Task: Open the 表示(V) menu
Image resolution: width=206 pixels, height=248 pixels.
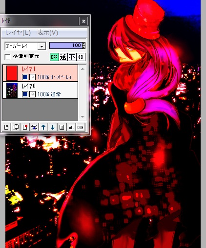Action: click(x=48, y=33)
